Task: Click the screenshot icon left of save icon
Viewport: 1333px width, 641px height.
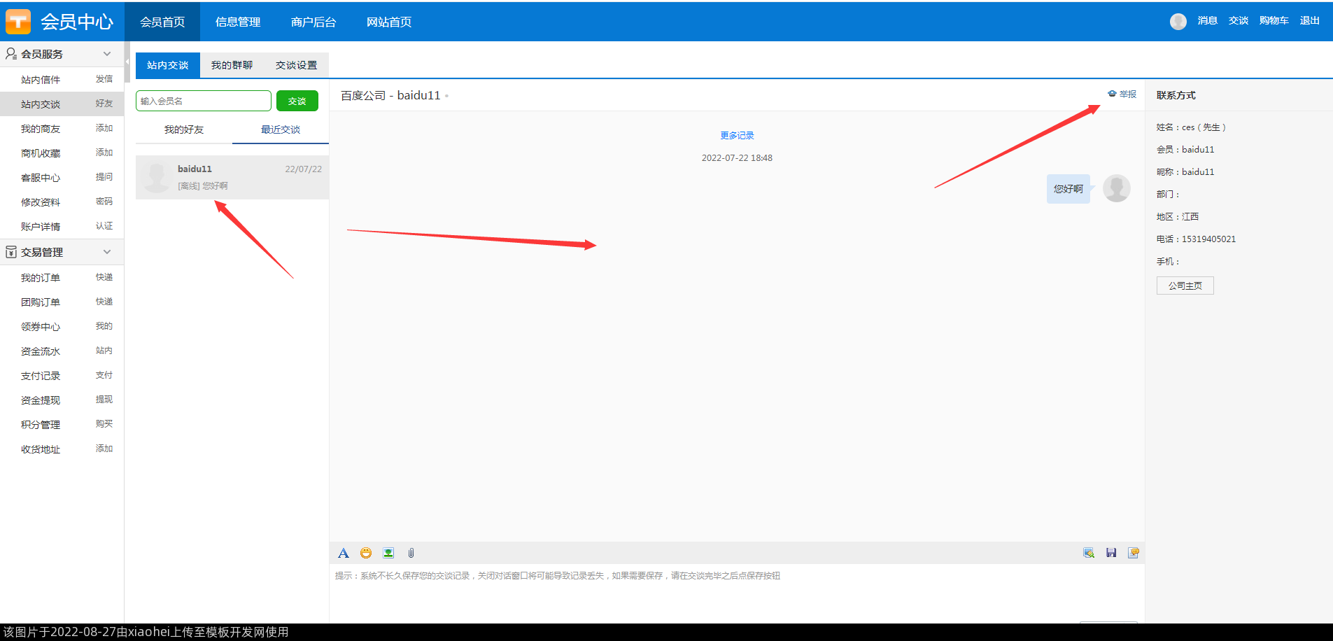Action: (x=1089, y=553)
